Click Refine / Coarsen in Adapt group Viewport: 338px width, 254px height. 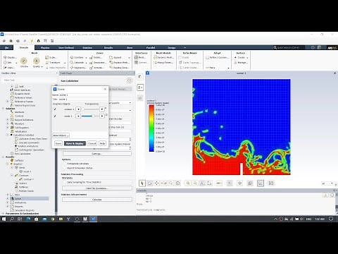point(217,57)
